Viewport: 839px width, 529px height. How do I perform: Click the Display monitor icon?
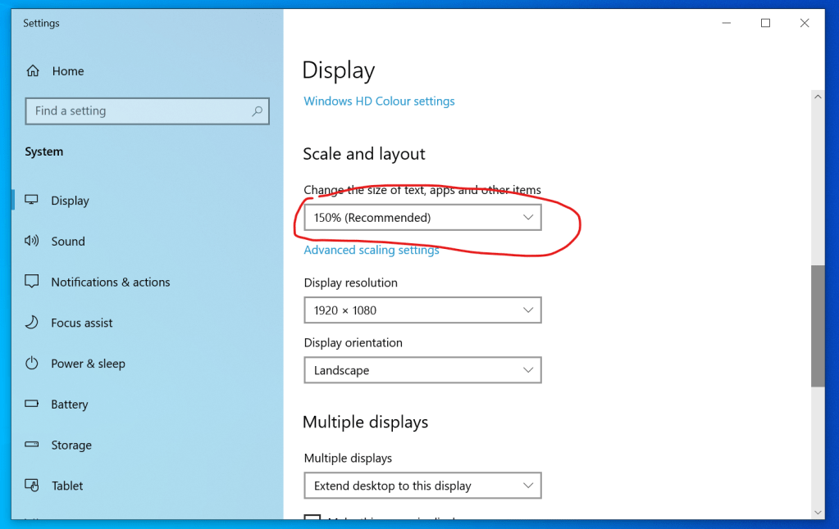coord(32,201)
